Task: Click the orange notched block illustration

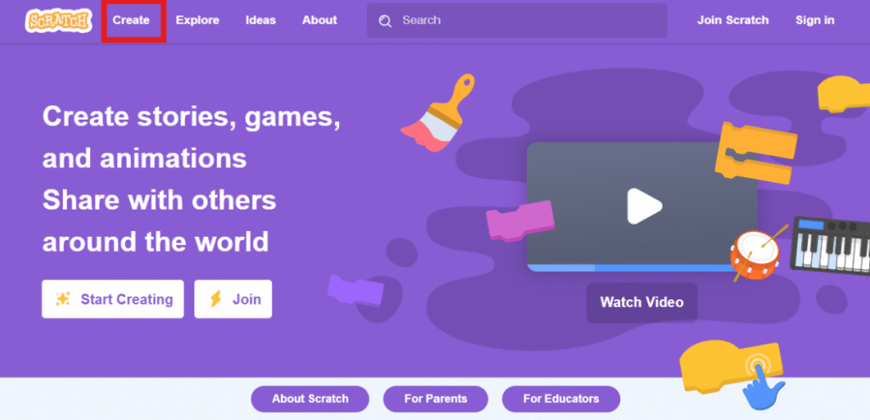Action: point(755,153)
